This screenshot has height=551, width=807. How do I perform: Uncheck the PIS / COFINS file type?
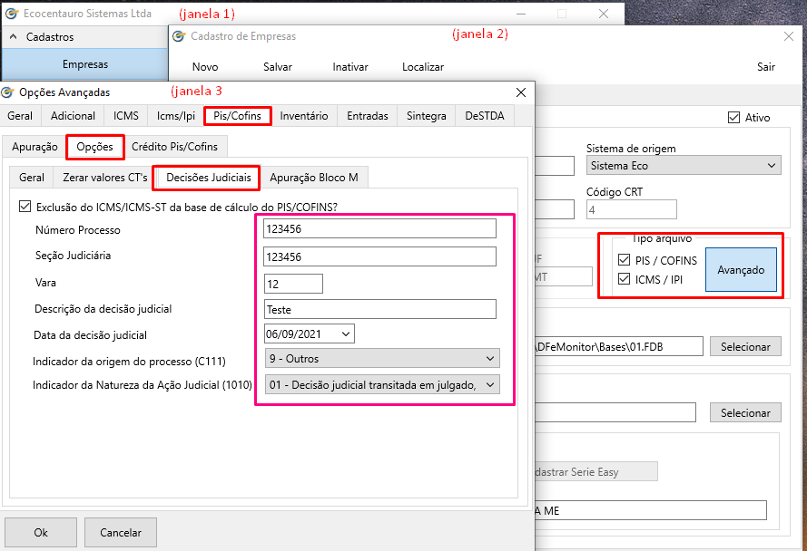click(x=623, y=261)
